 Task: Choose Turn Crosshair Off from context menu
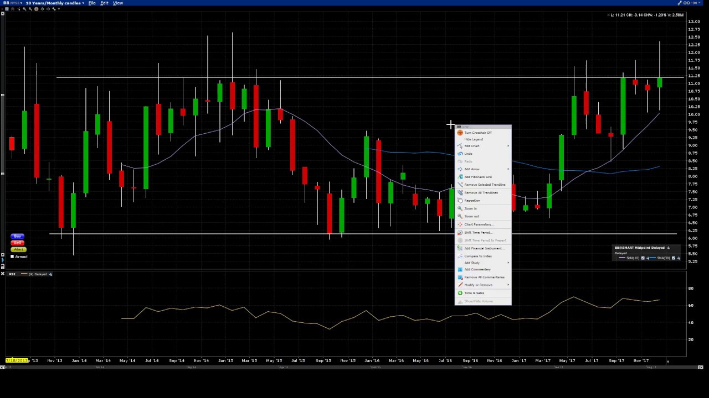[x=483, y=133]
